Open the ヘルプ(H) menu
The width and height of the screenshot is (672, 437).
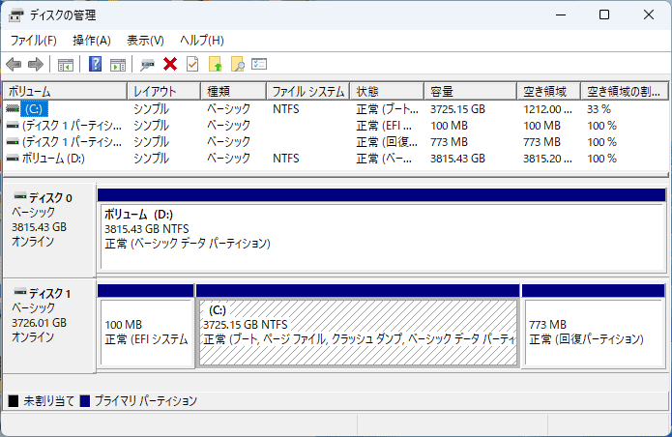click(202, 41)
